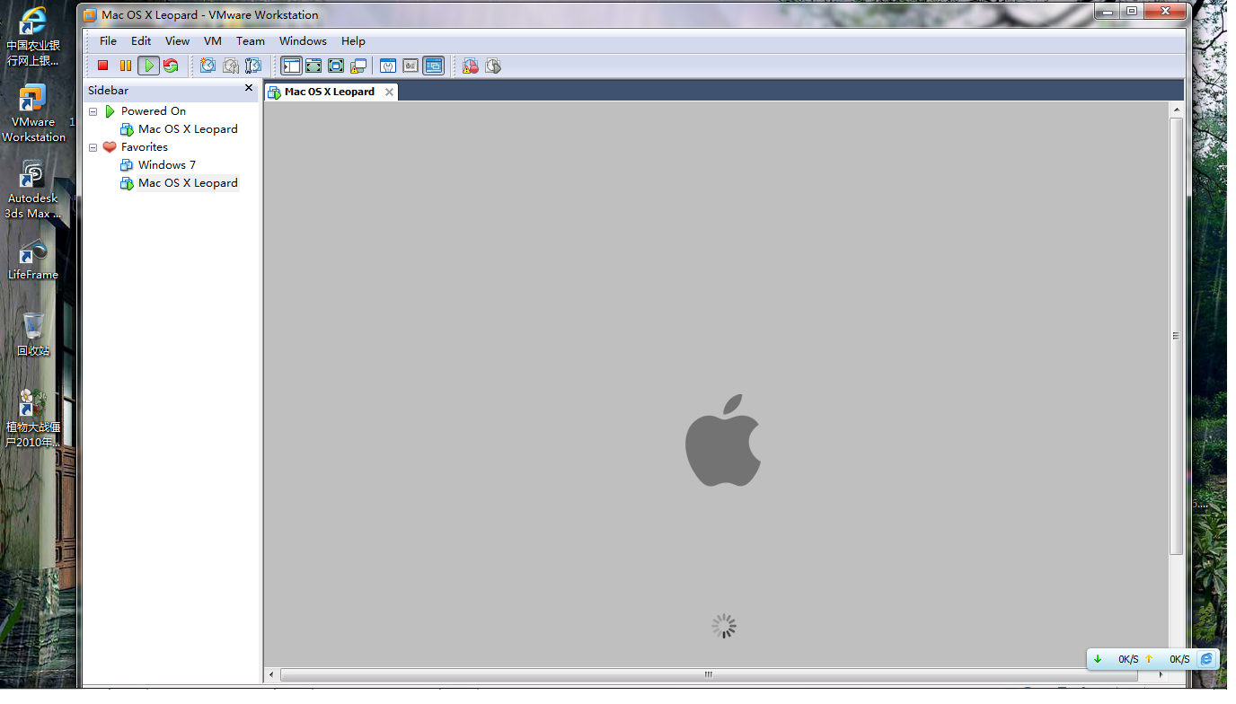
Task: Click the horizontal scrollbar right arrow
Action: click(1162, 674)
